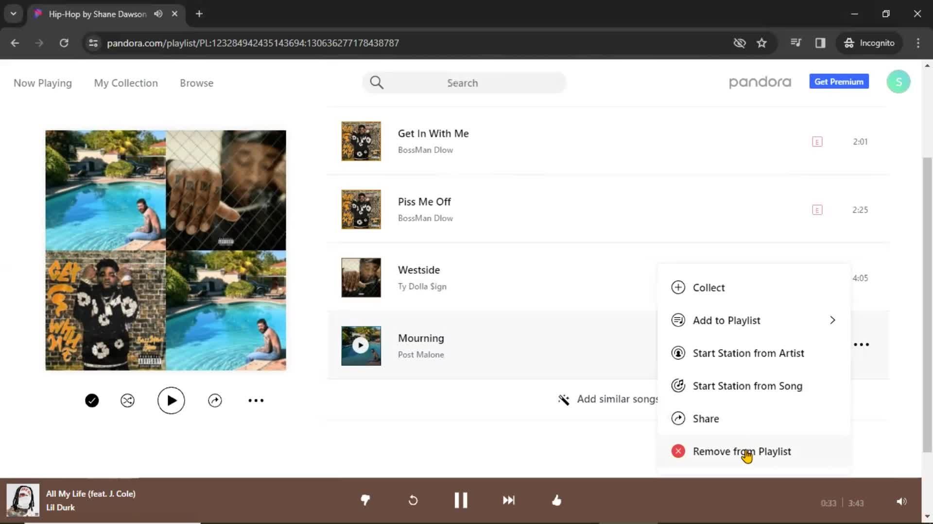Open the Ty Dolla $ign artist link
Screen dimensions: 933x524
[422, 287]
